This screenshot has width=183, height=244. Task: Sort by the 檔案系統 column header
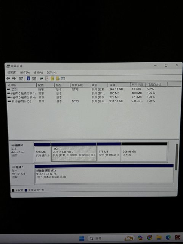pyautogui.click(x=80, y=85)
